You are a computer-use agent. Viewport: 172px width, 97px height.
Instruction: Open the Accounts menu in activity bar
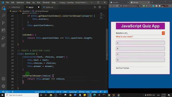click(x=3, y=79)
